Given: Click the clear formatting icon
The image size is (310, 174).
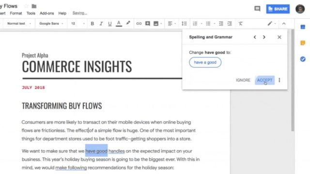Looking at the screenshot, I should pyautogui.click(x=240, y=24).
